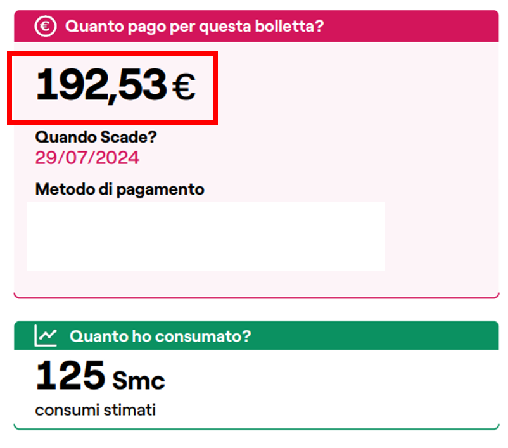Click the consumption line chart icon

pyautogui.click(x=46, y=335)
